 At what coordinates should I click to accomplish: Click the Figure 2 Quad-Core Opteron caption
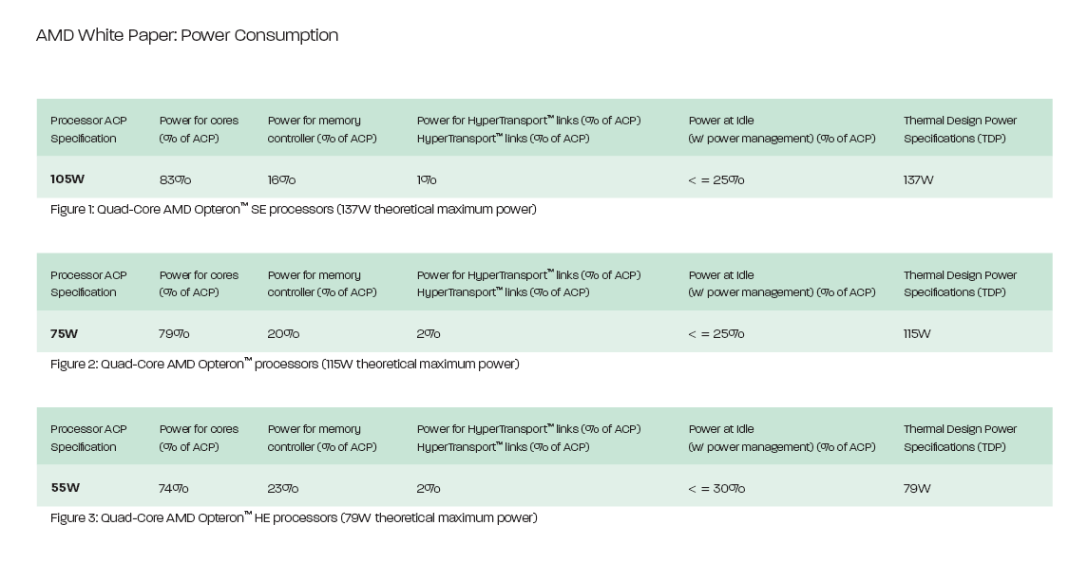pyautogui.click(x=284, y=364)
